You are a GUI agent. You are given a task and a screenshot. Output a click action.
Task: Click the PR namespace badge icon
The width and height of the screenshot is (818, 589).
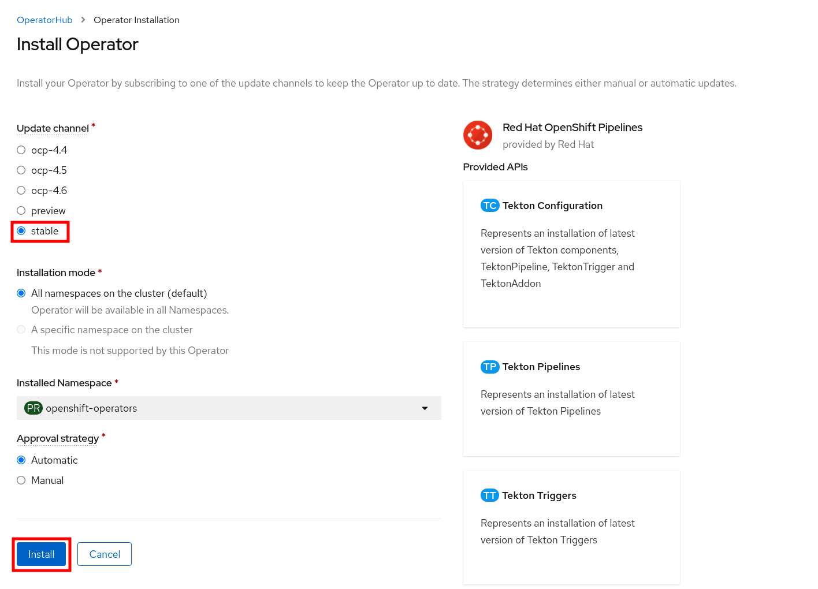tap(34, 408)
